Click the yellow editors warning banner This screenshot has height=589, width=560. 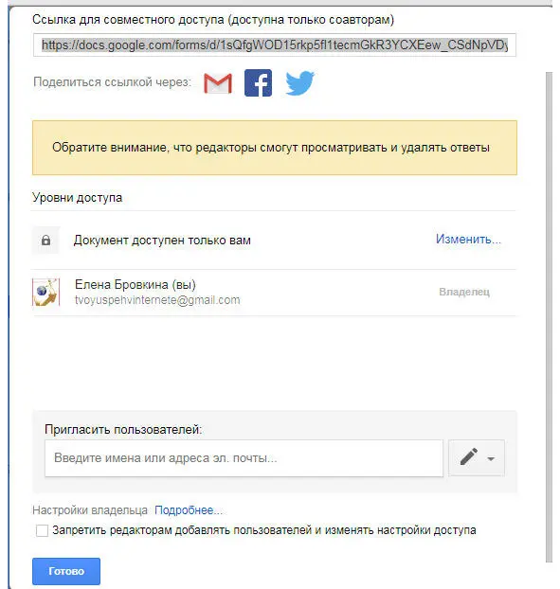pos(275,148)
